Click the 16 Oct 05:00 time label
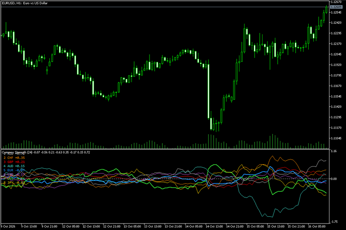The image size is (346, 230). (317, 226)
